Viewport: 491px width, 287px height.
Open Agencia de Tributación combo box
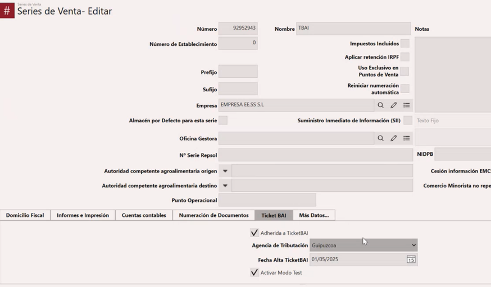tap(363, 245)
